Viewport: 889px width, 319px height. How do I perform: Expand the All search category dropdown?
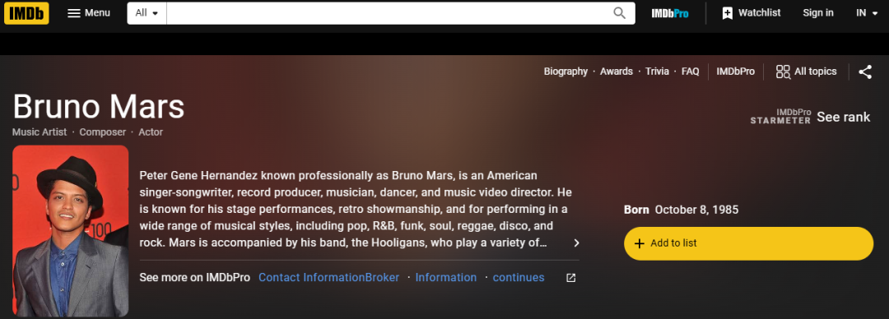click(x=147, y=13)
